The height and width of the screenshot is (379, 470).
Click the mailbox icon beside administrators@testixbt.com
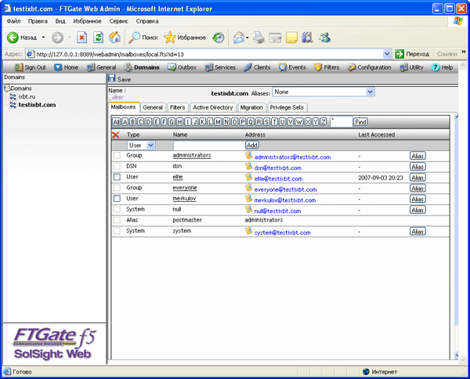[248, 156]
